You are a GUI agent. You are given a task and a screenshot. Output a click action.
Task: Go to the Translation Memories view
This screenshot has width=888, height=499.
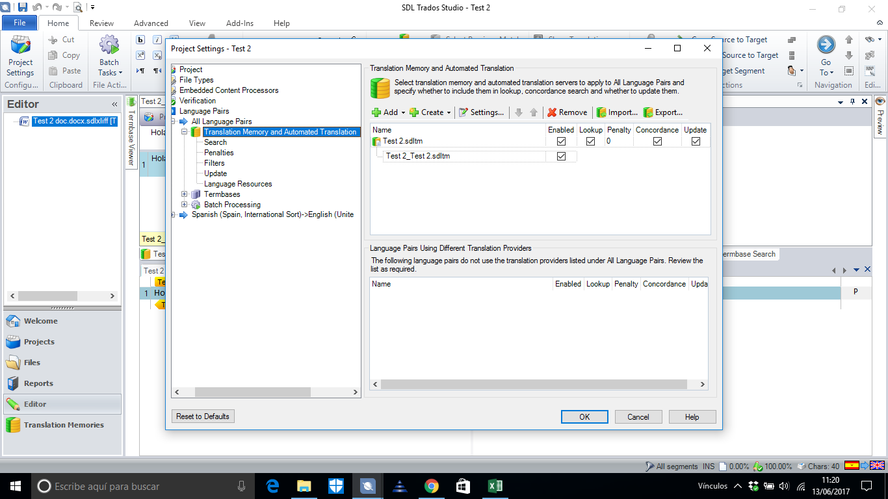[63, 425]
